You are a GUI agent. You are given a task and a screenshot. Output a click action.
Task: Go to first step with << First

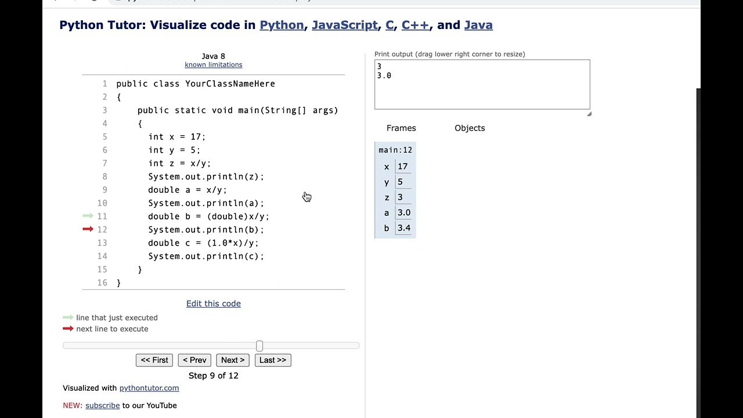pos(154,360)
